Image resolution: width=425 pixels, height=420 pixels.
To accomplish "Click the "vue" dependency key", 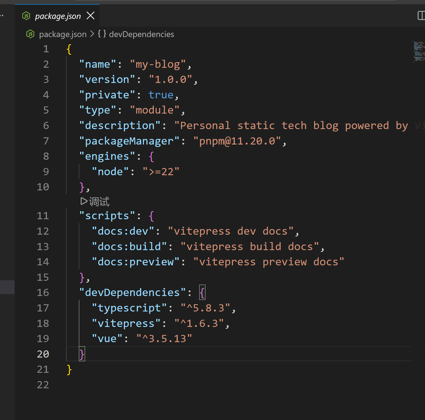I will tap(107, 339).
